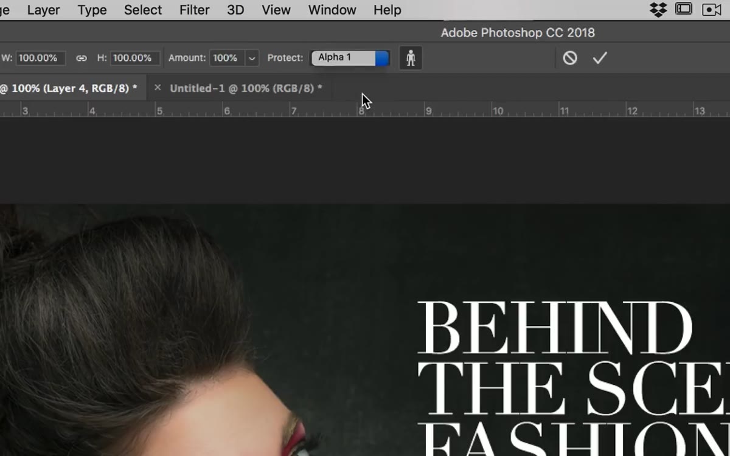Click the W width percentage field
This screenshot has height=456, width=730.
[x=41, y=58]
